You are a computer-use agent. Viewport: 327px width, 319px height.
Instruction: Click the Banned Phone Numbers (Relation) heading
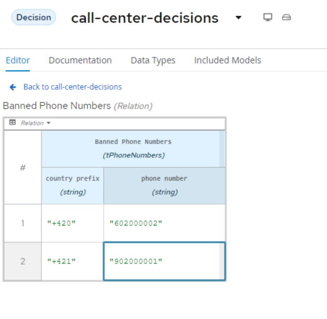(78, 106)
